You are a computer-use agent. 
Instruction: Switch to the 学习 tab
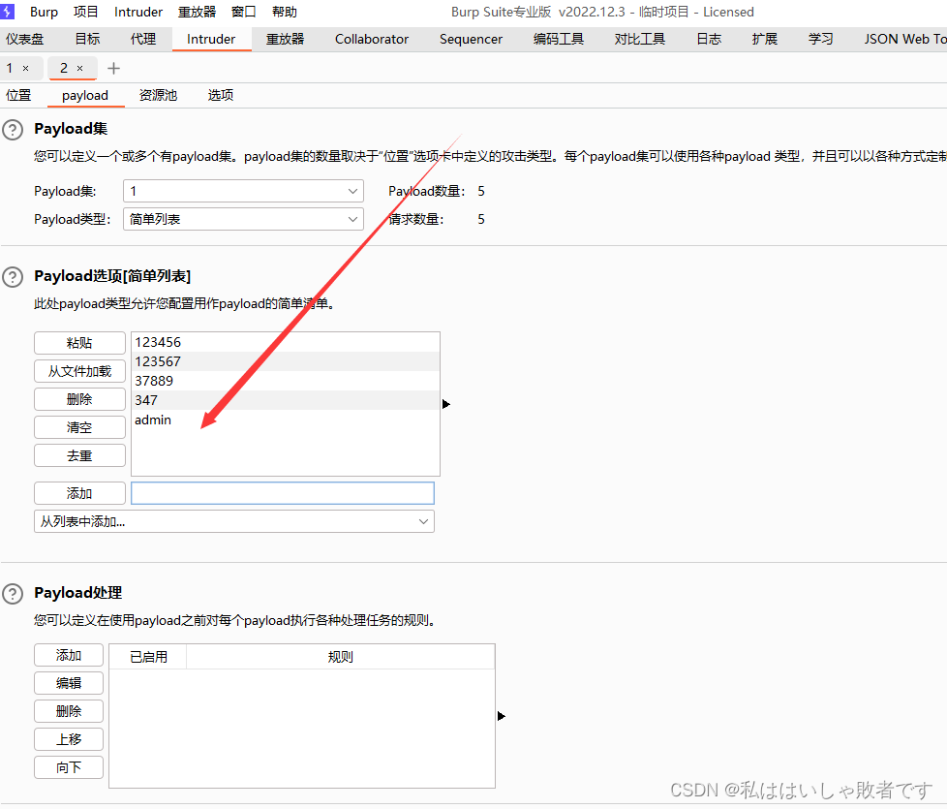pyautogui.click(x=821, y=40)
